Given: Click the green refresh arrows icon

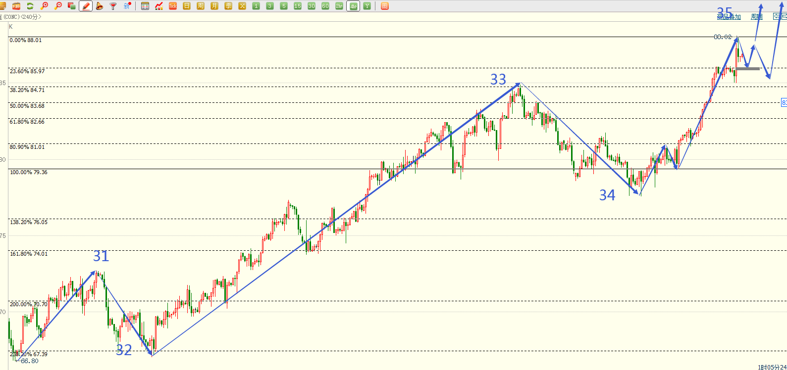Looking at the screenshot, I should 30,6.
